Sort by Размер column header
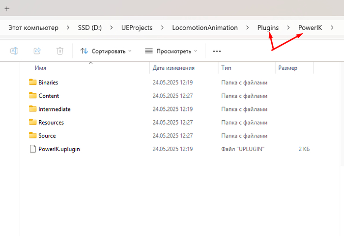Screen dimensions: 344x236 (x=287, y=68)
